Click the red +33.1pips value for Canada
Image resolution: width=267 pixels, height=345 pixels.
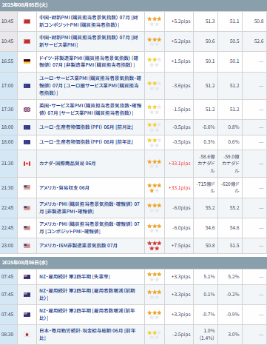180,164
